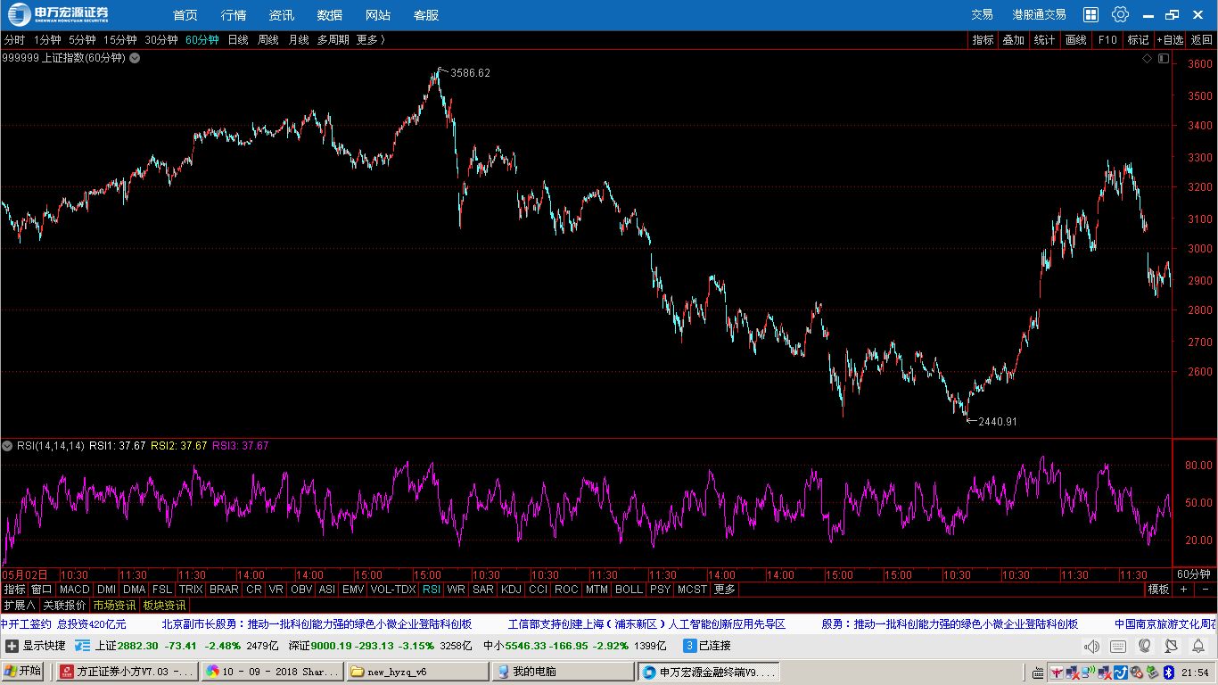Click the 统计 statistics button

pyautogui.click(x=1045, y=40)
